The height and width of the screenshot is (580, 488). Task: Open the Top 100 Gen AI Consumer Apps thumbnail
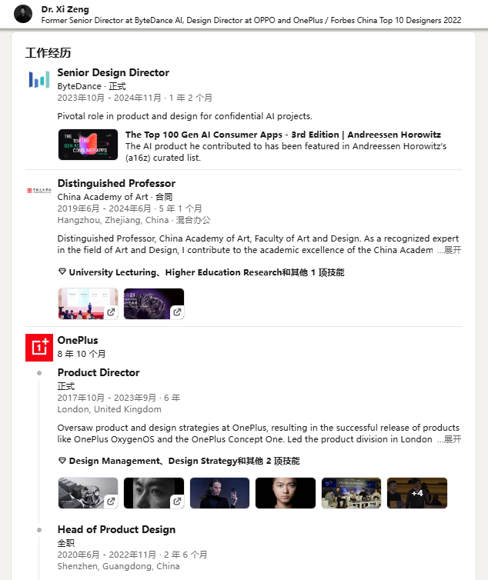88,145
